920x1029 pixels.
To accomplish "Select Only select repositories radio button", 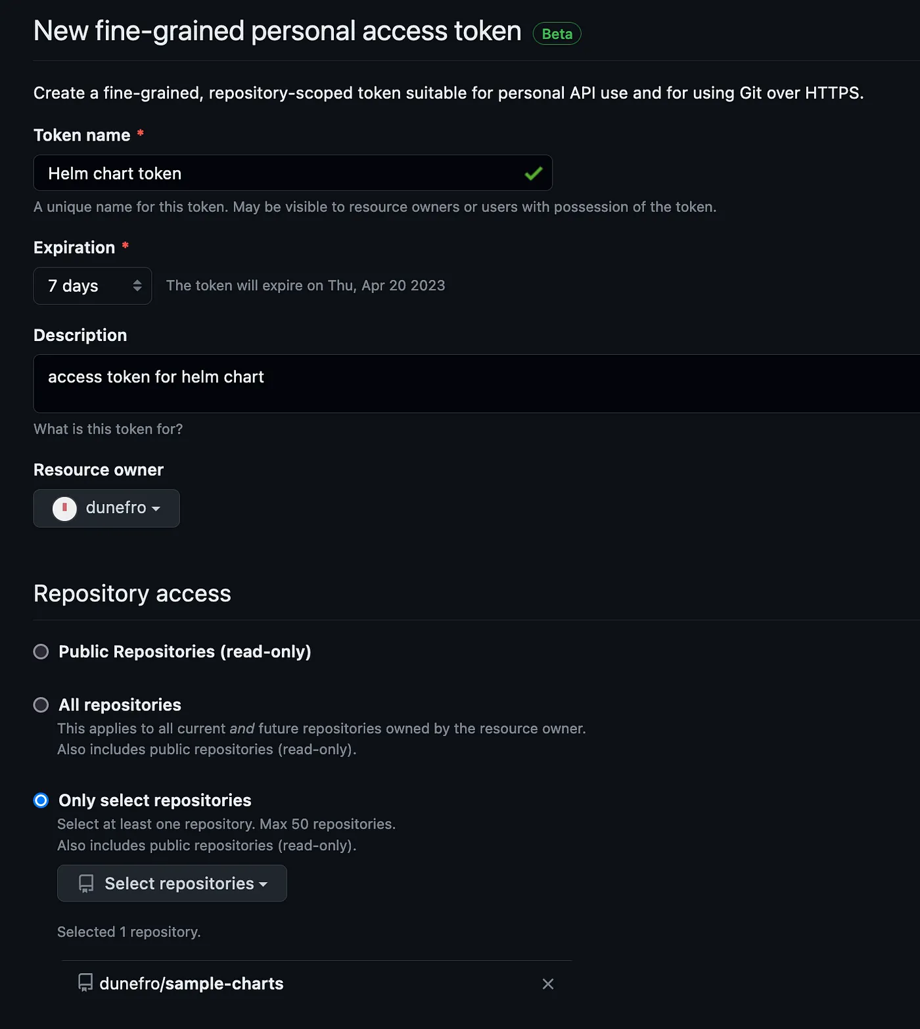I will point(41,800).
